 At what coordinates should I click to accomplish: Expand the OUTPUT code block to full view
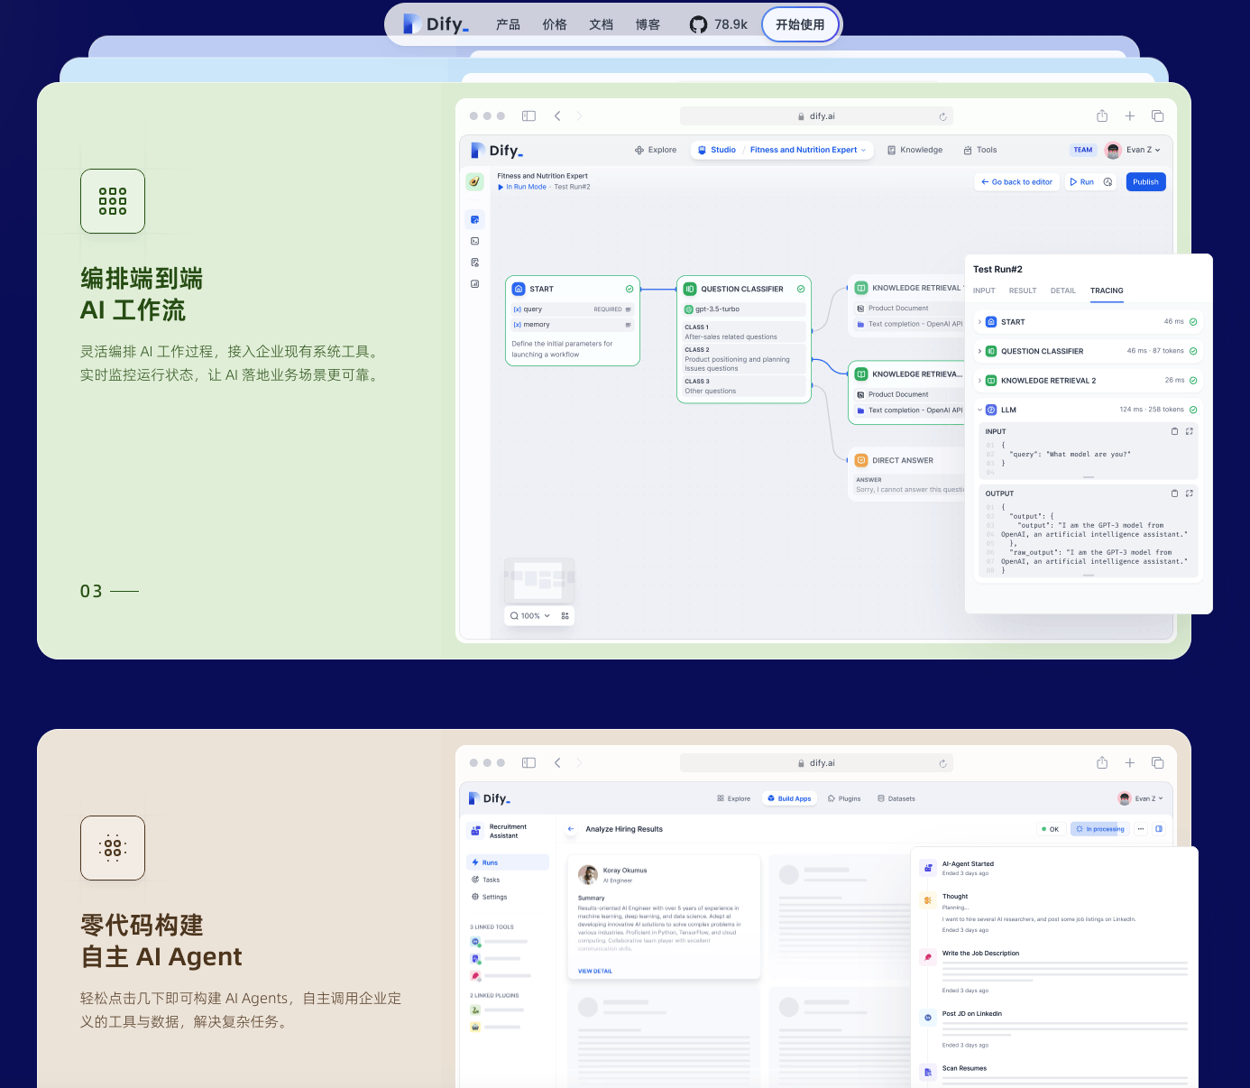[1190, 493]
